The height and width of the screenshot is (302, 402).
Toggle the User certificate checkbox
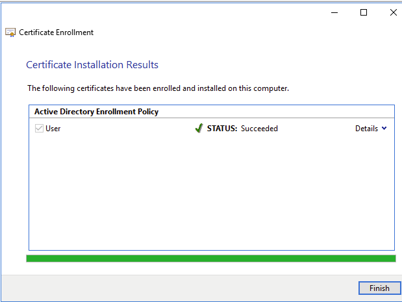tap(39, 129)
